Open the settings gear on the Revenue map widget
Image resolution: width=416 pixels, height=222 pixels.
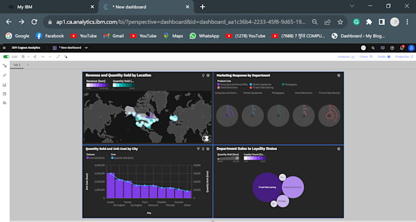[208, 76]
